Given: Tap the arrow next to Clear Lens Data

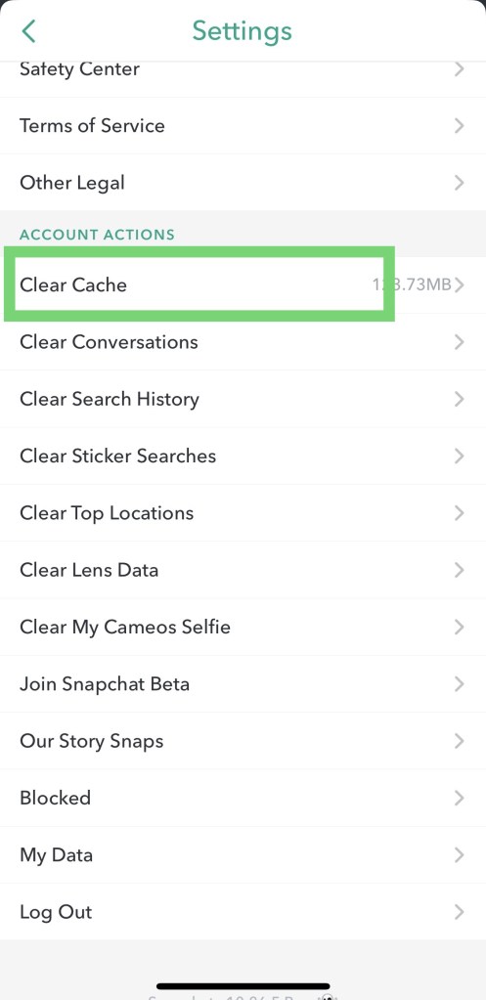Looking at the screenshot, I should tap(459, 570).
